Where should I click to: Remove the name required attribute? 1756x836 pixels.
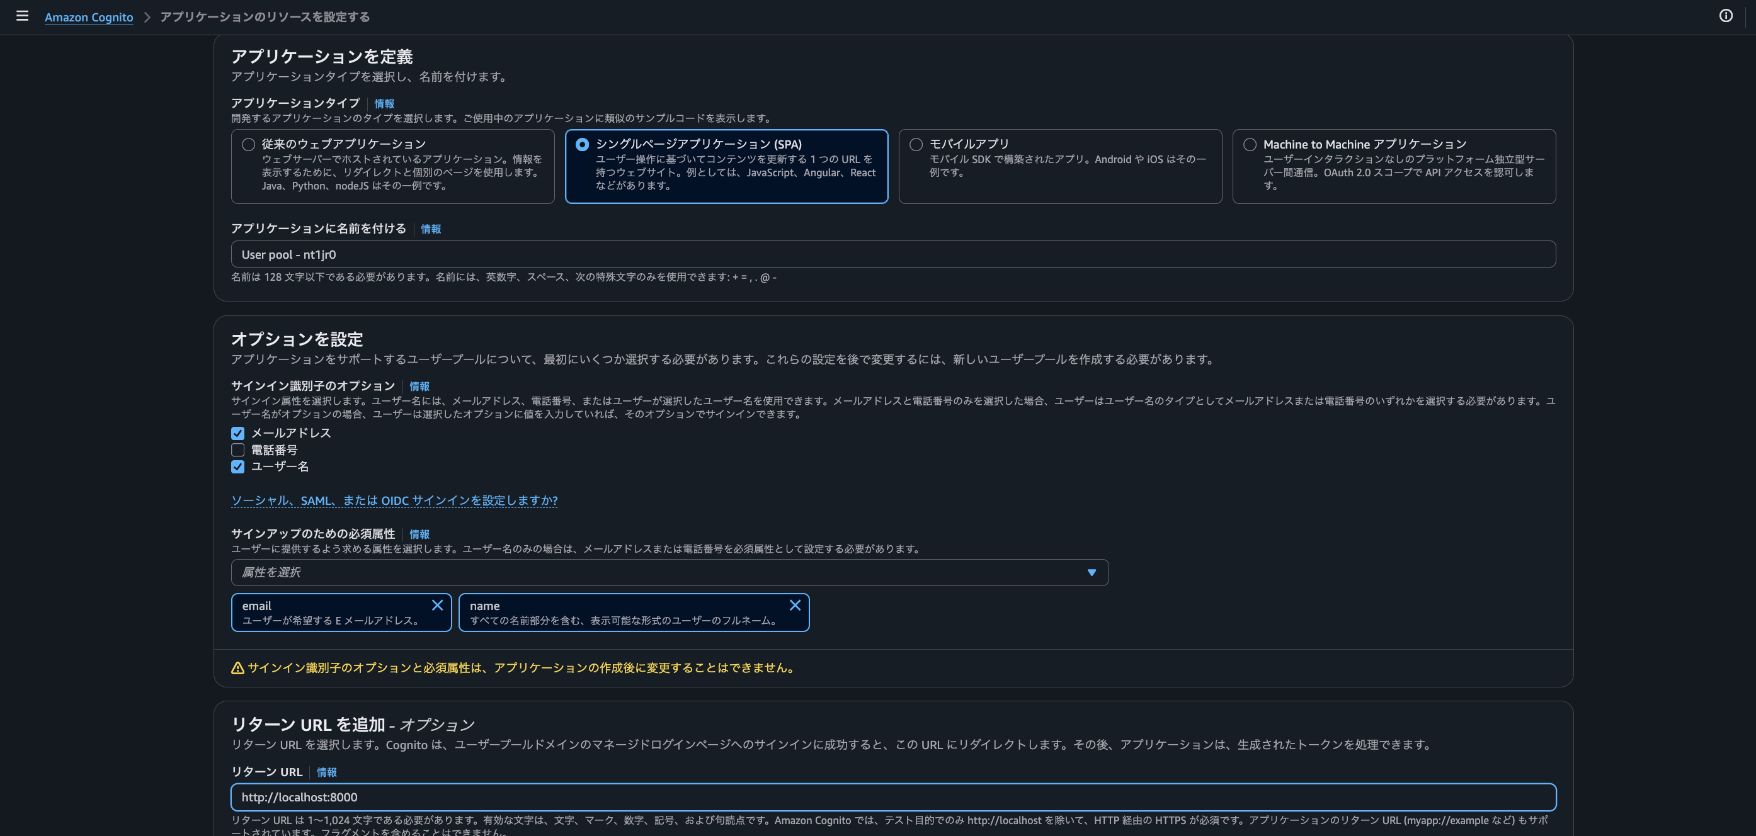[x=795, y=605]
